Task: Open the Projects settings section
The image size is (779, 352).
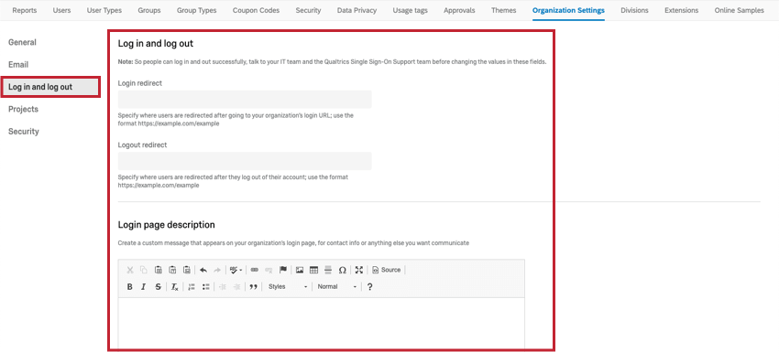Action: pyautogui.click(x=23, y=109)
